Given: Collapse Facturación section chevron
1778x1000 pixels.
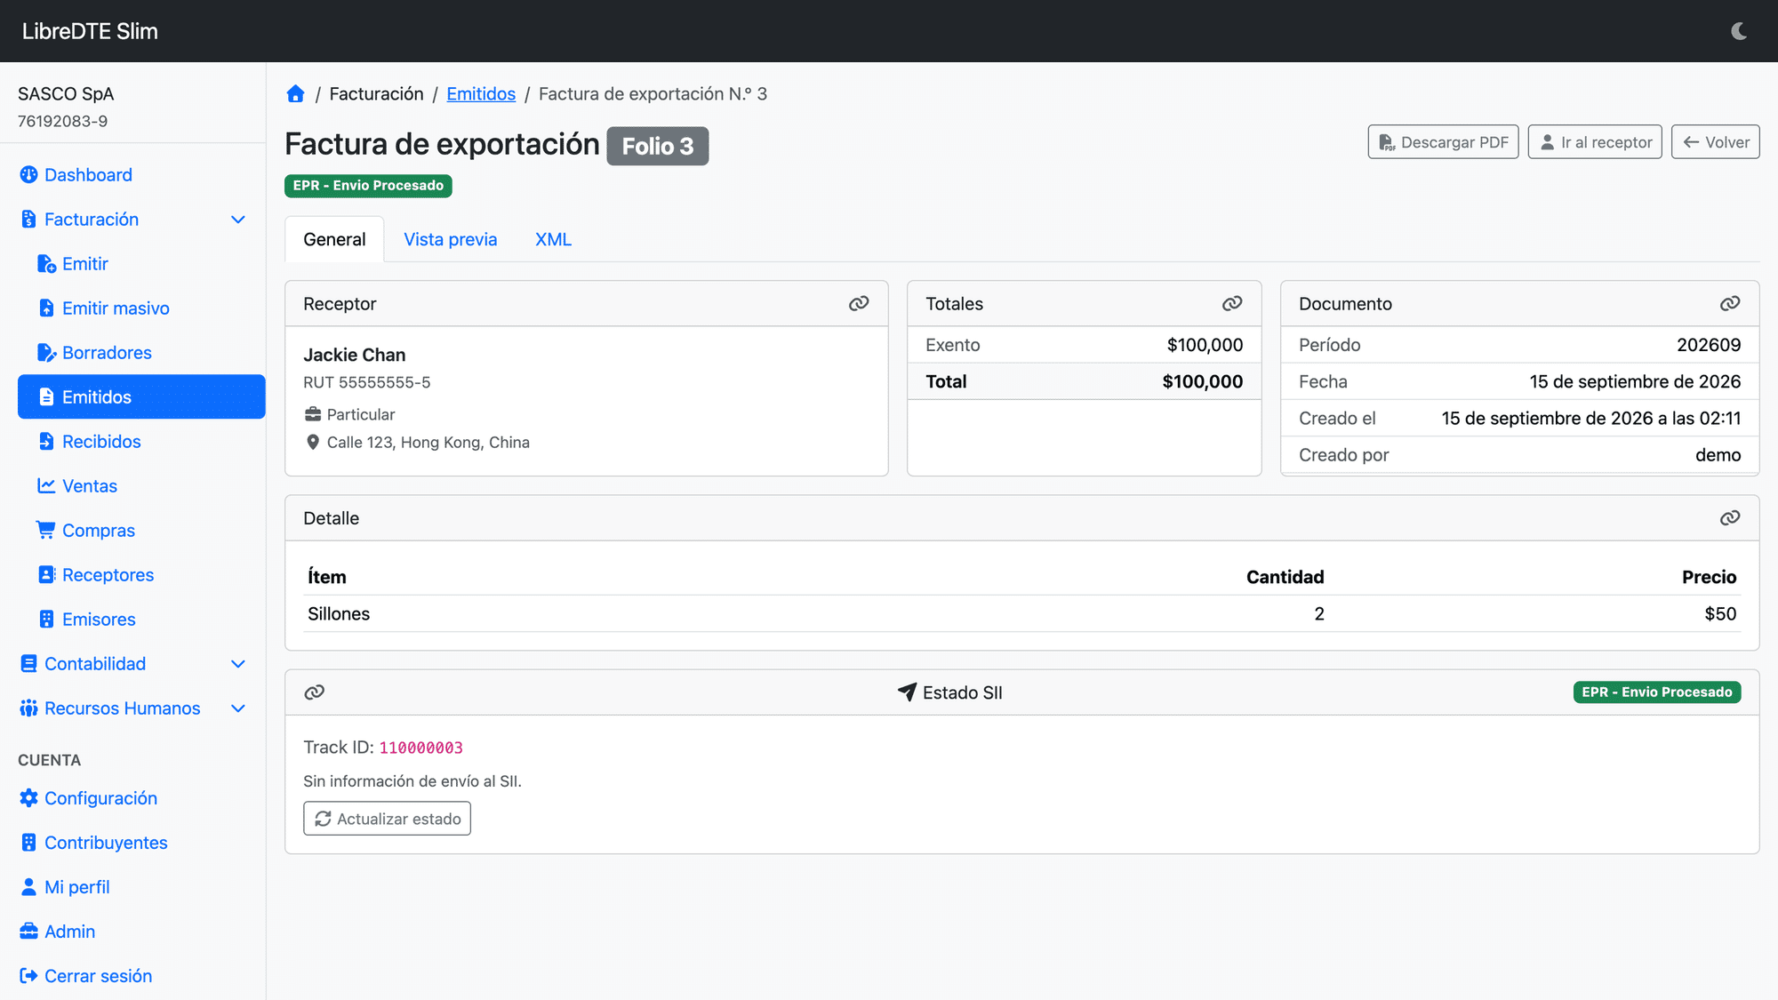Looking at the screenshot, I should click(238, 220).
